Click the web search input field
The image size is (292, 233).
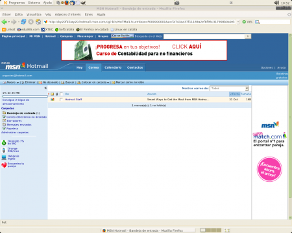tap(204, 36)
